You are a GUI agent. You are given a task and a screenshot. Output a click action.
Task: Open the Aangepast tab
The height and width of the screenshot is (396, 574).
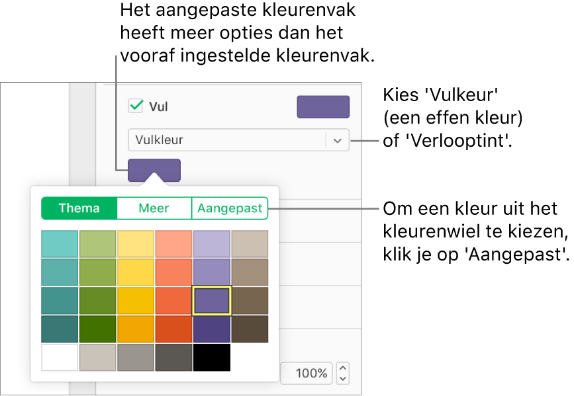pos(230,208)
